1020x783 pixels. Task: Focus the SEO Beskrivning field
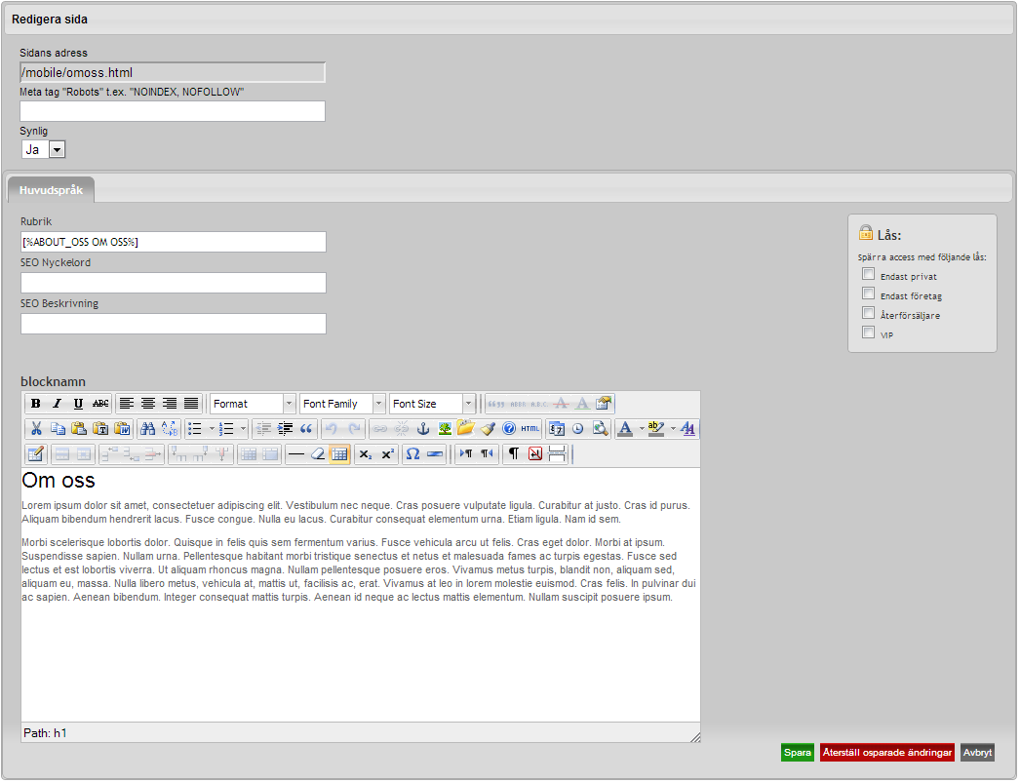coord(174,325)
